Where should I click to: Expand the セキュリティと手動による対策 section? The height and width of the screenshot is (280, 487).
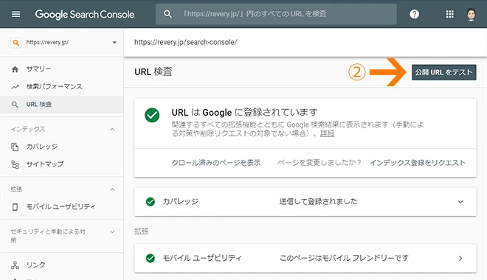(x=112, y=231)
